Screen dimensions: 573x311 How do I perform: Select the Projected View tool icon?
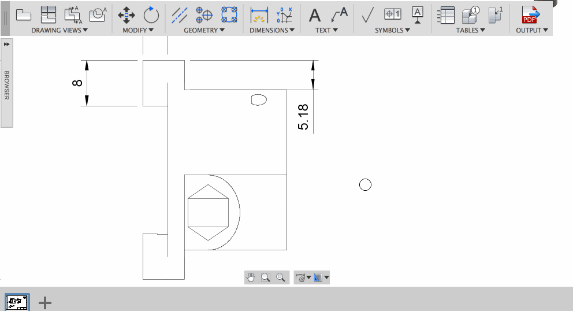click(49, 15)
